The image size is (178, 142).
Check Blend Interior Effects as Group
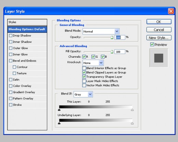point(84,68)
